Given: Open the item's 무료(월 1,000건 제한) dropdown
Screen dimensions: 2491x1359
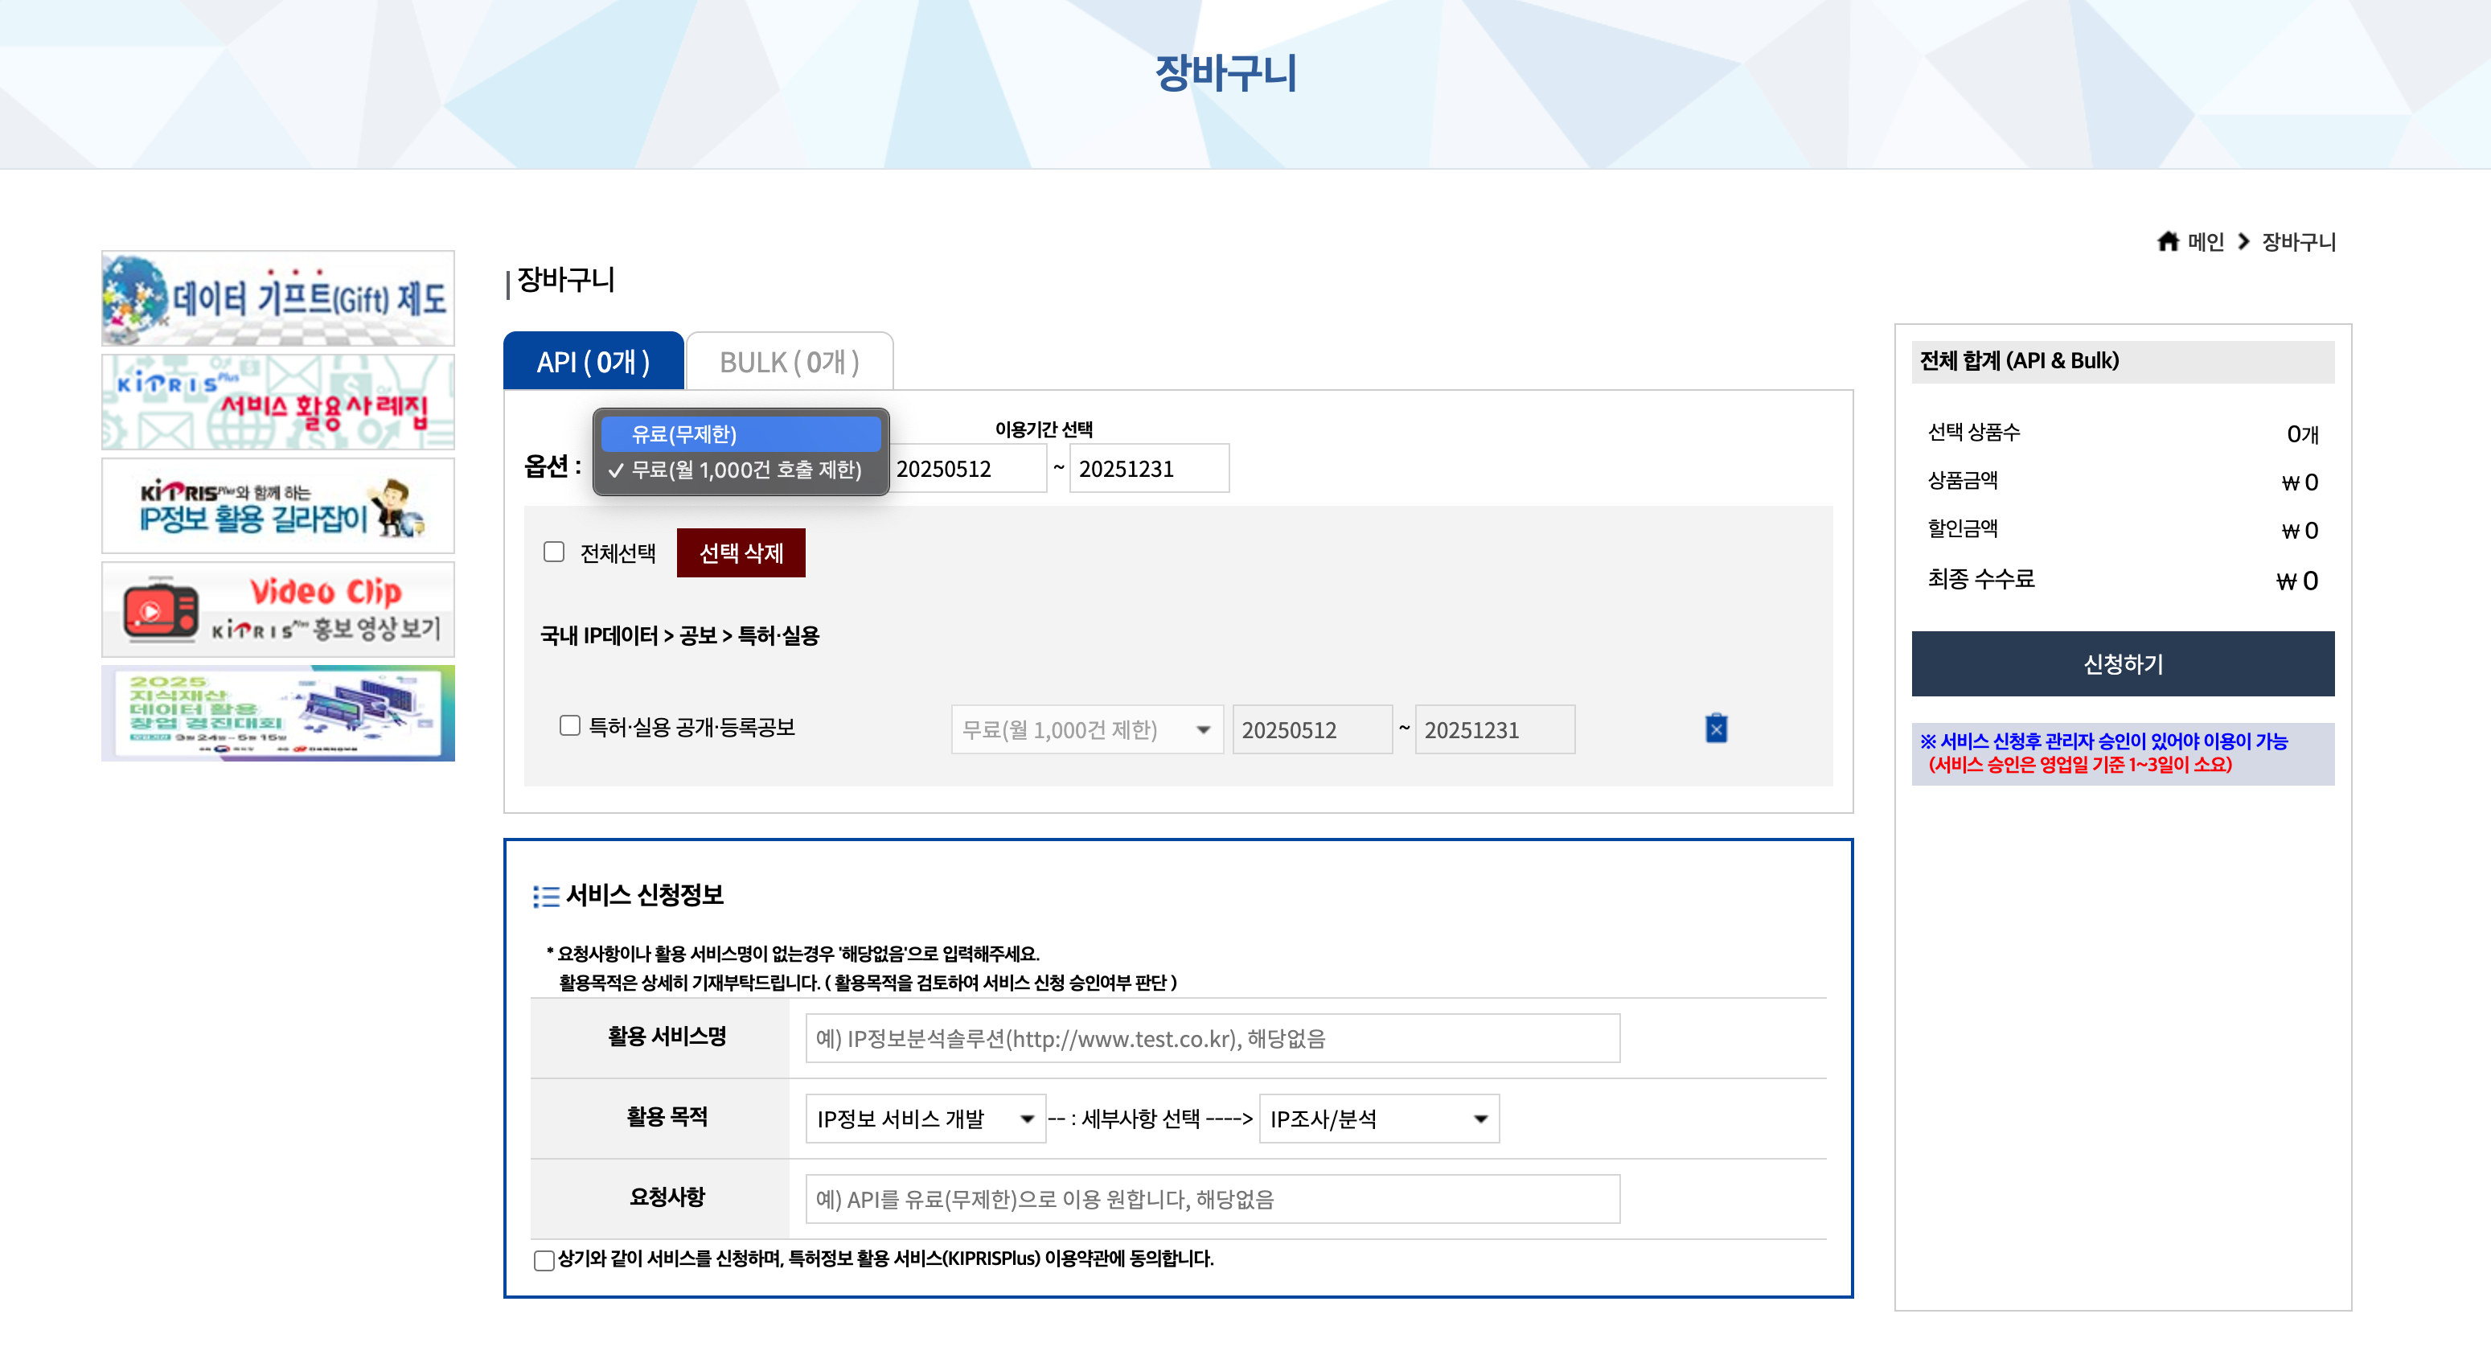Looking at the screenshot, I should [x=1086, y=729].
